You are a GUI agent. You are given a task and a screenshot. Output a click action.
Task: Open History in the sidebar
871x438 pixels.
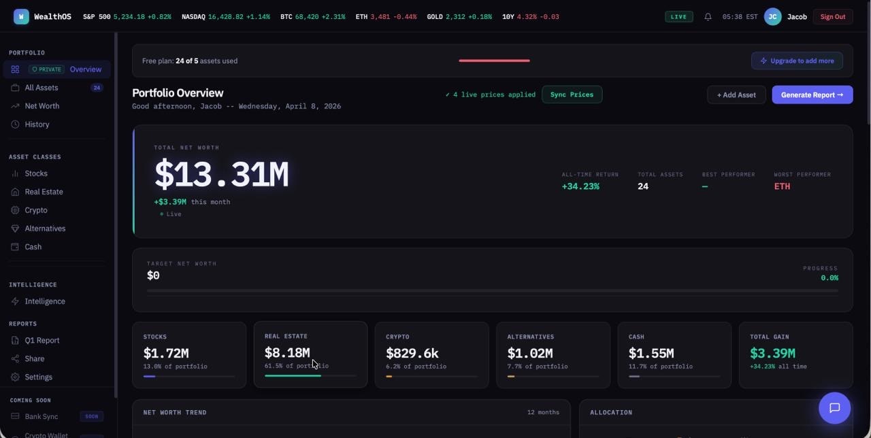pos(57,124)
